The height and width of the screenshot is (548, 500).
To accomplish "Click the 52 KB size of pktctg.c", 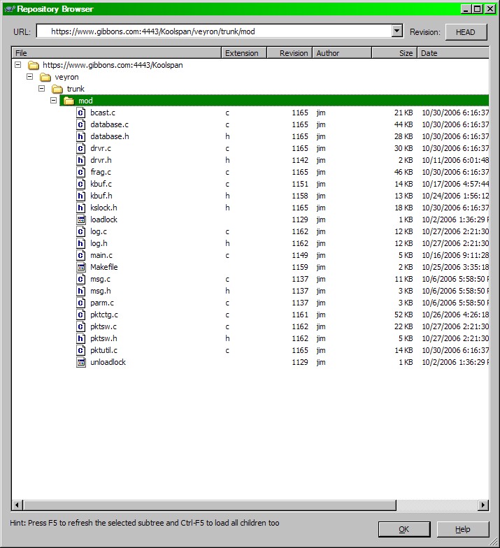I will 403,315.
